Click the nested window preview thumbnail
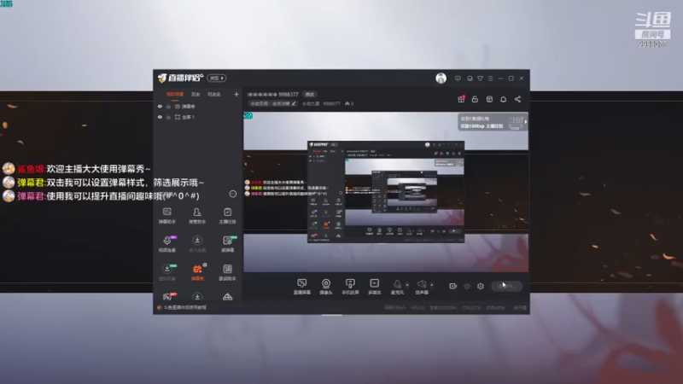683x384 pixels. coord(386,191)
